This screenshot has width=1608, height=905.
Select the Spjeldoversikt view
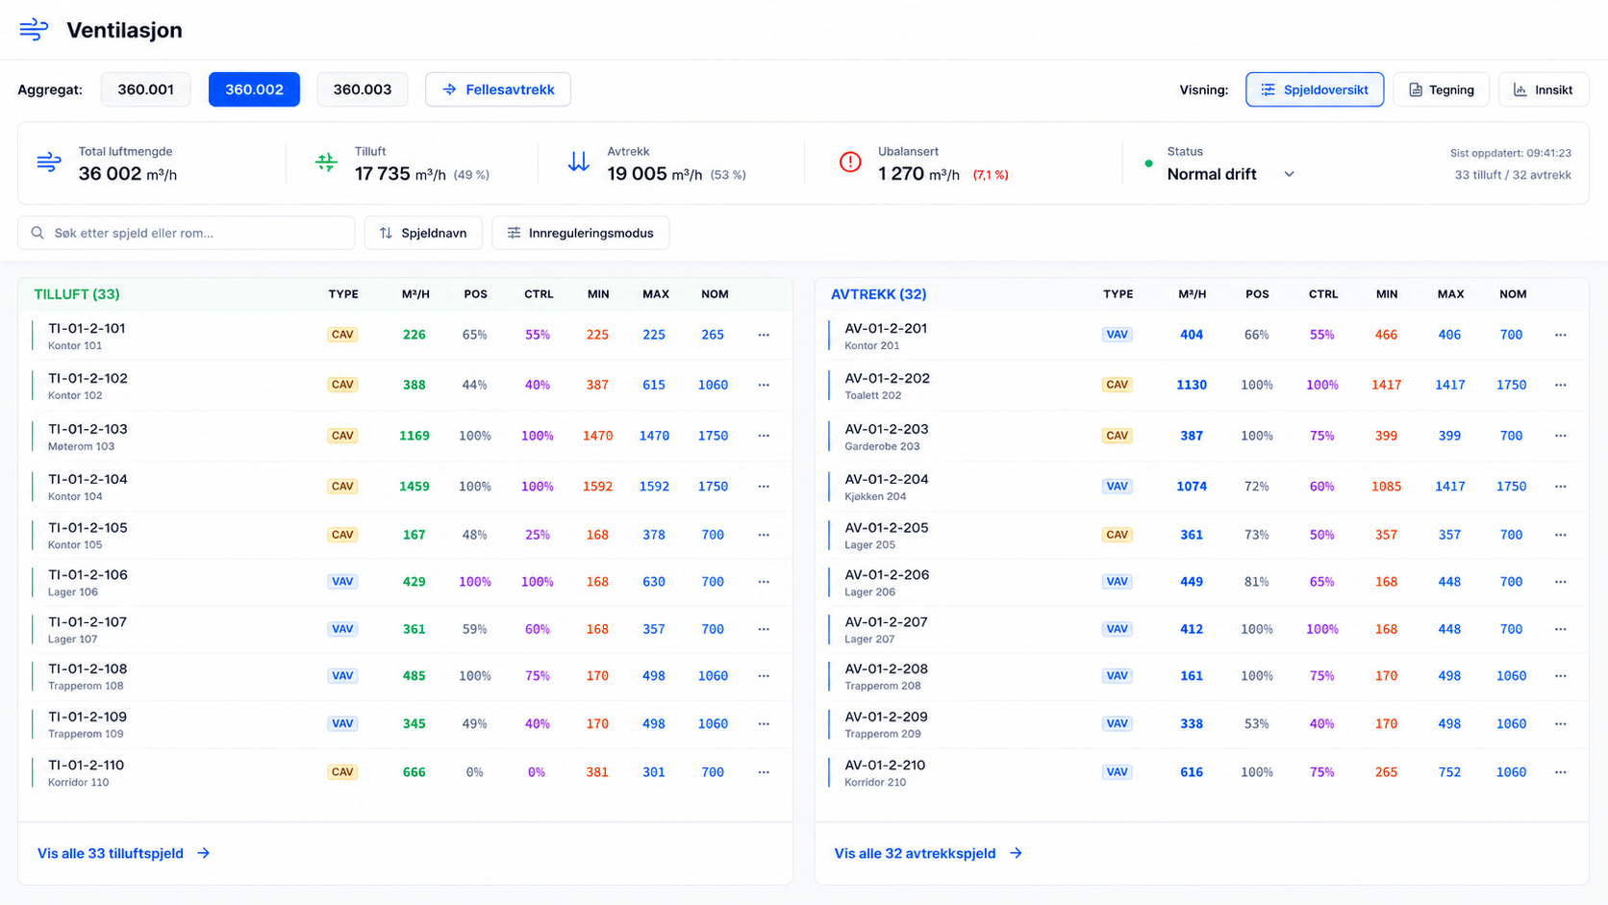click(x=1315, y=89)
